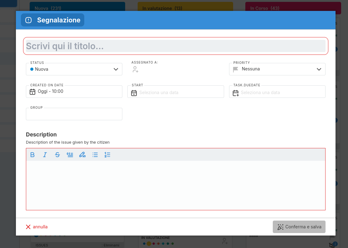Viewport: 348px width, 248px height.
Task: Insert blockquote in description editor
Action: click(x=70, y=155)
